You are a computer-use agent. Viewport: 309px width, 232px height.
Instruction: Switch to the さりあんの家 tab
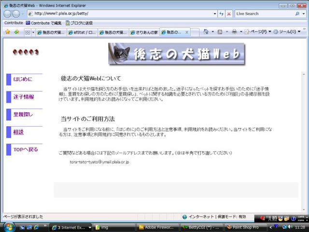pos(144,32)
